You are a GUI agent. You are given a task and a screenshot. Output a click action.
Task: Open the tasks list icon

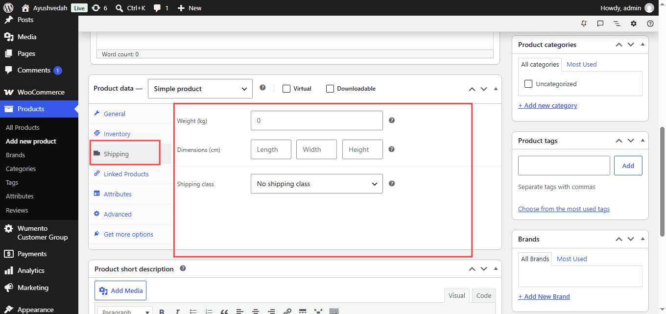point(617,24)
